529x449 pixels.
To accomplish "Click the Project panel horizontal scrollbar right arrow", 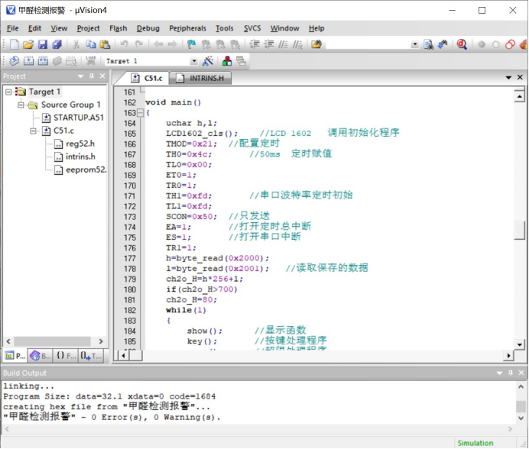I will point(101,341).
